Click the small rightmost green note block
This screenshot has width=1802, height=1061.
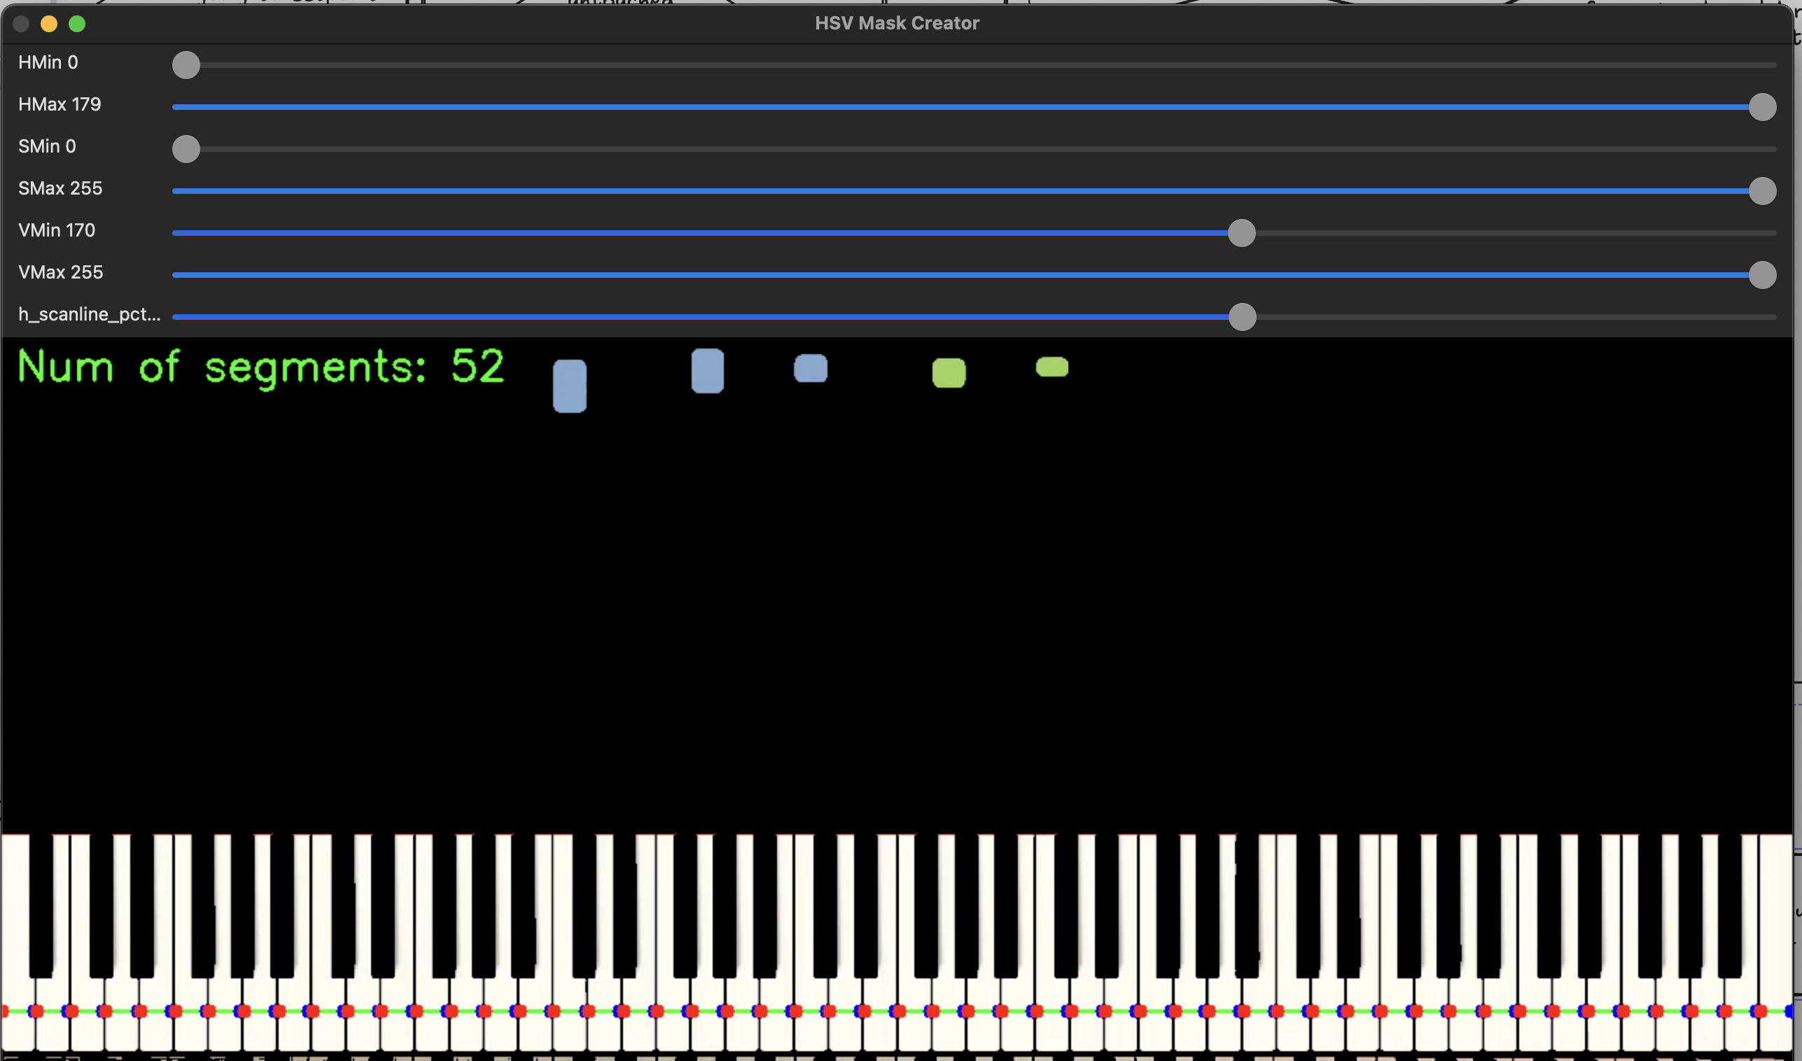pyautogui.click(x=1052, y=367)
